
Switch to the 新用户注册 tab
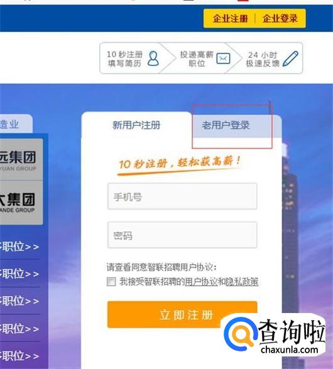[136, 125]
